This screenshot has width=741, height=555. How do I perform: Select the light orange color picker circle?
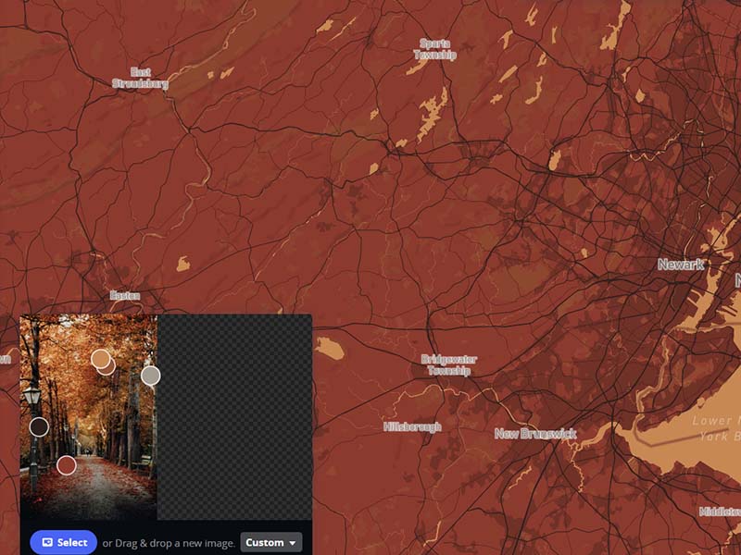[100, 359]
